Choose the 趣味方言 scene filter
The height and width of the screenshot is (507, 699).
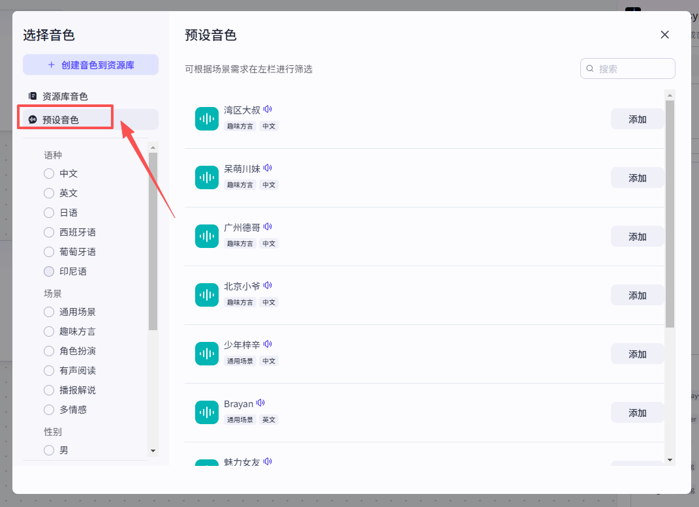coord(49,331)
